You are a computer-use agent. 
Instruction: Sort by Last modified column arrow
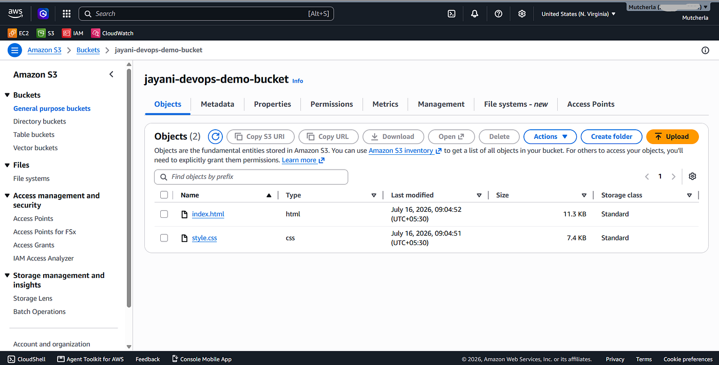point(479,195)
